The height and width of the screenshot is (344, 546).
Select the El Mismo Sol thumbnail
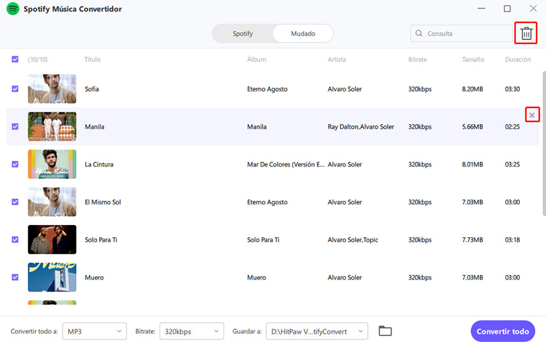click(x=52, y=202)
